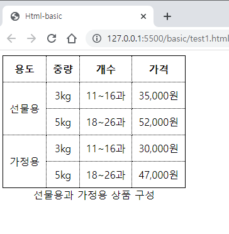Click the 5kg cell in 가정용 group
Screen dimensions: 229x234
[63, 175]
